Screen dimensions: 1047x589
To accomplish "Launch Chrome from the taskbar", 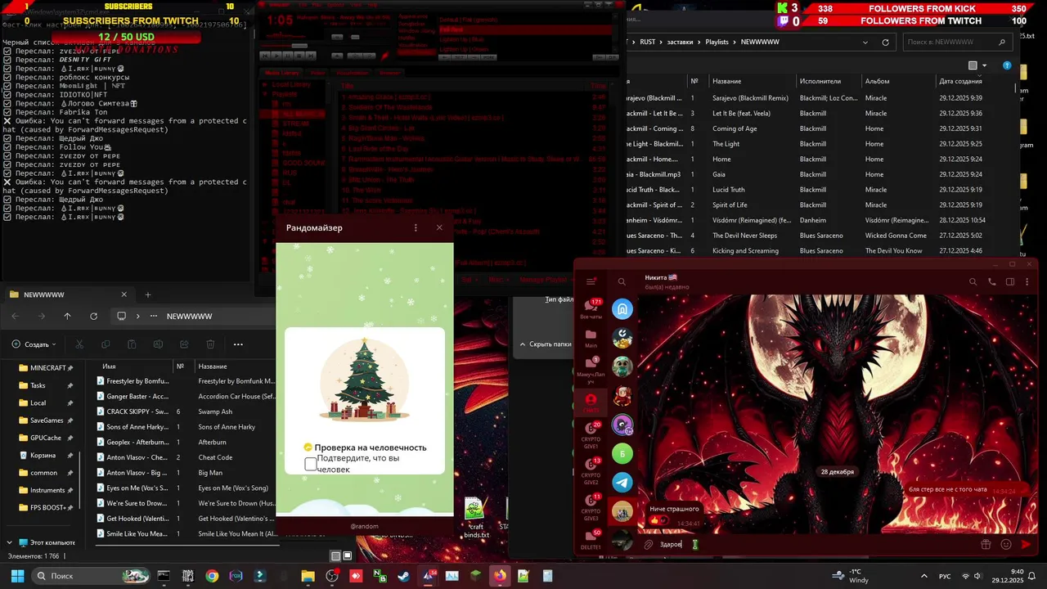I will (x=212, y=576).
